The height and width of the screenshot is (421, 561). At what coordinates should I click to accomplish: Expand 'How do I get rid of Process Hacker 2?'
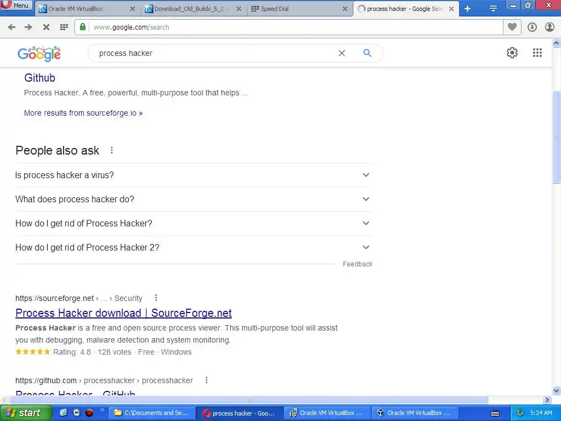click(194, 247)
